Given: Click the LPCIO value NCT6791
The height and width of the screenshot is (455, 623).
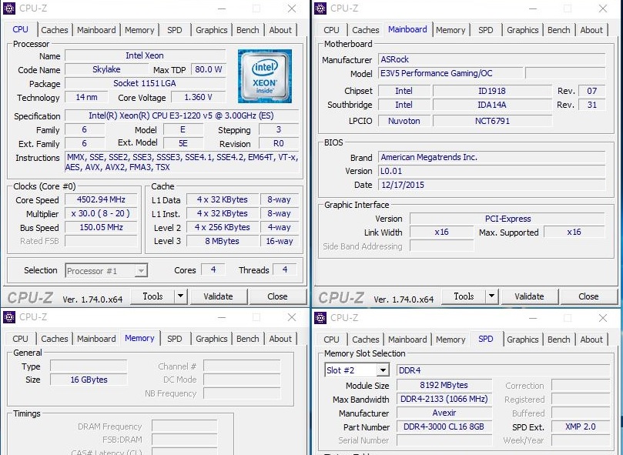Looking at the screenshot, I should point(492,121).
